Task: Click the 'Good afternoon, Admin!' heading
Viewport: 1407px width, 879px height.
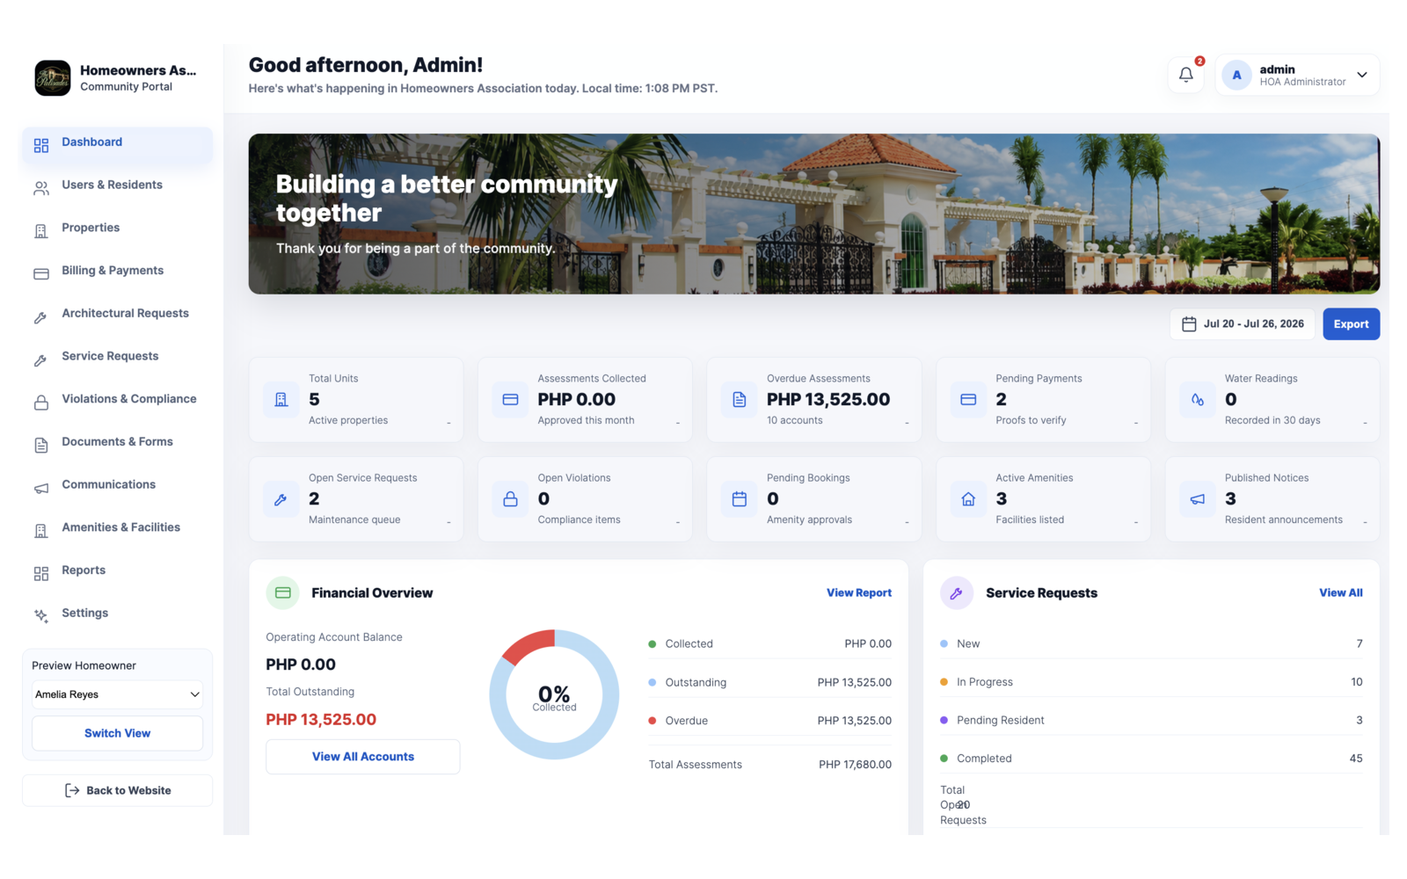Action: click(366, 65)
